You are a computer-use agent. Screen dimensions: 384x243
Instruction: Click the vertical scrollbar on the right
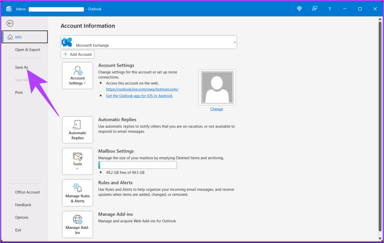380,126
